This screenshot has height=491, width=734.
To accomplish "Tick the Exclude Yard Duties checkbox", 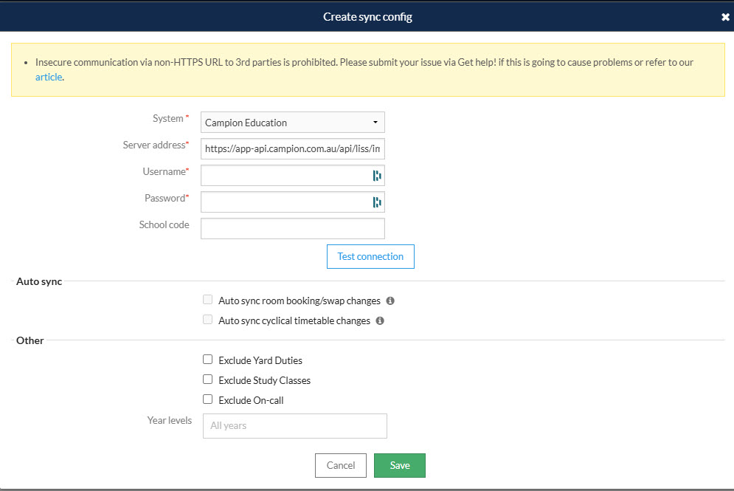I will point(208,360).
